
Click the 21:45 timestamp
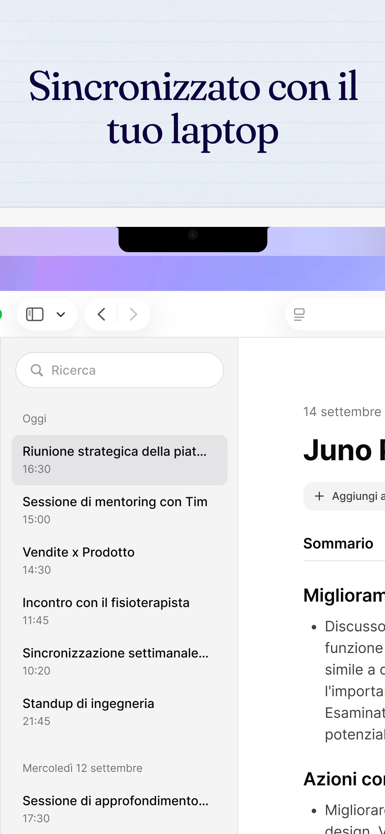tap(37, 721)
